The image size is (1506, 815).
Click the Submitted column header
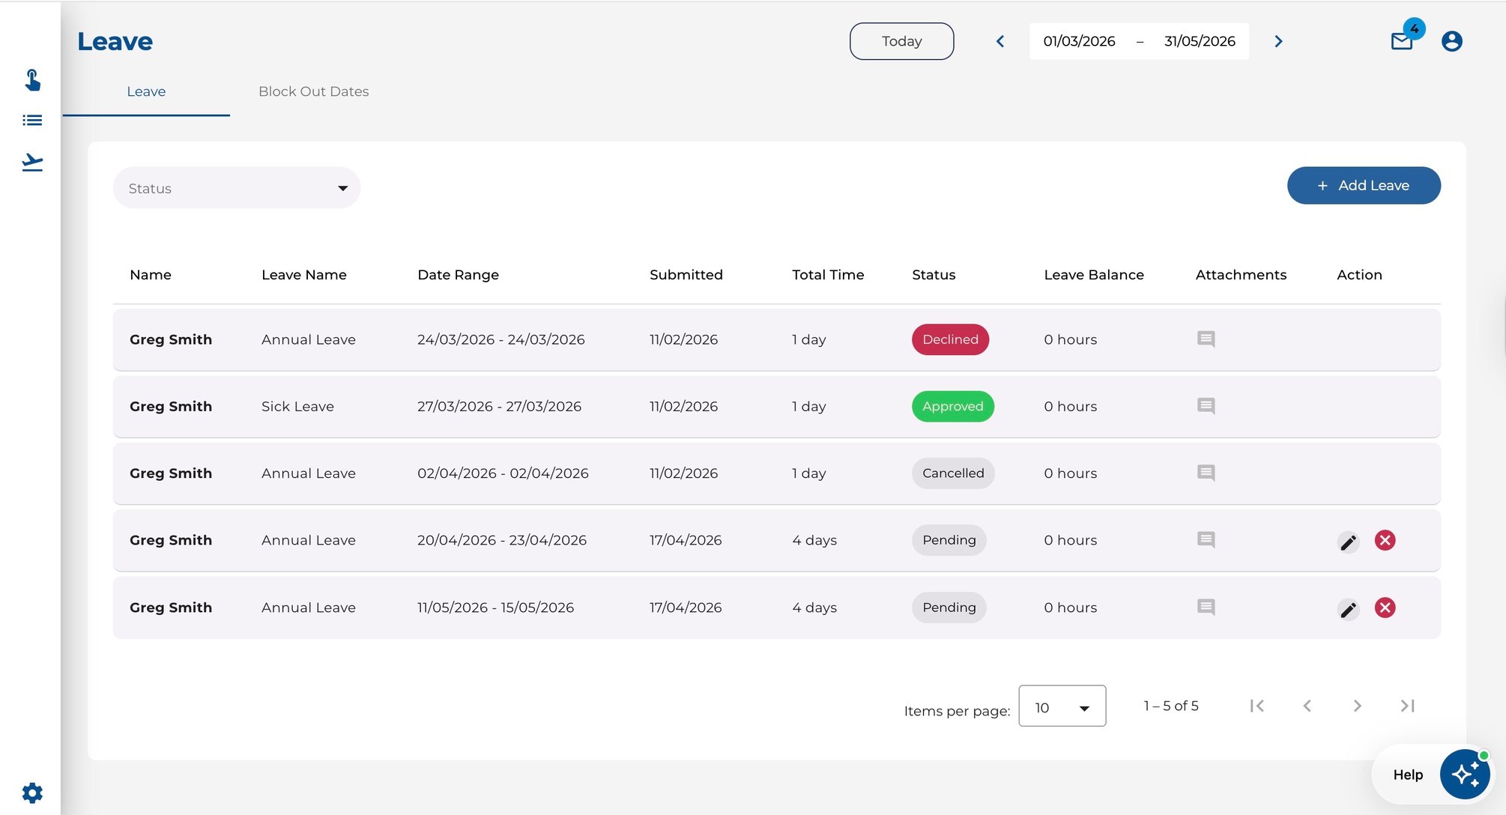[x=686, y=275]
